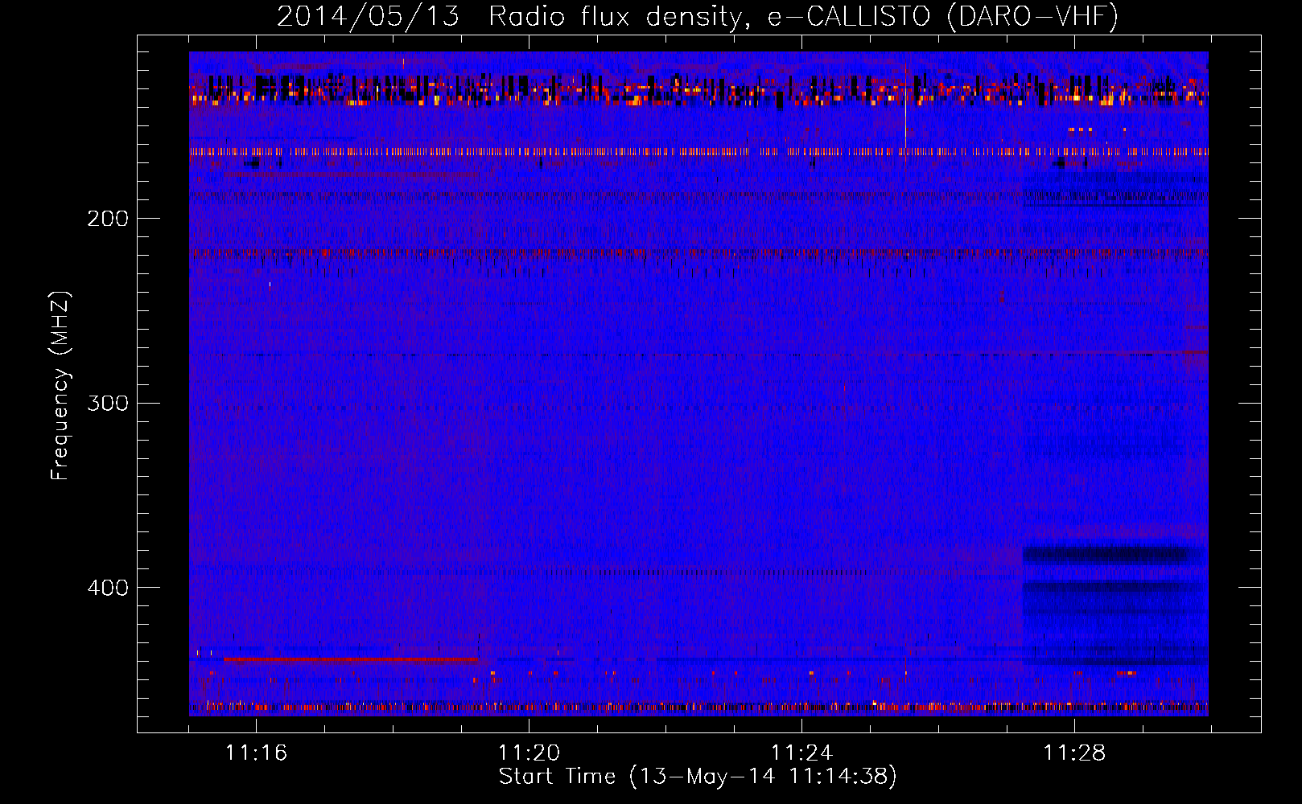
Task: Click the "Start Time (13-May-14 11:14:38)" label
Action: (698, 777)
